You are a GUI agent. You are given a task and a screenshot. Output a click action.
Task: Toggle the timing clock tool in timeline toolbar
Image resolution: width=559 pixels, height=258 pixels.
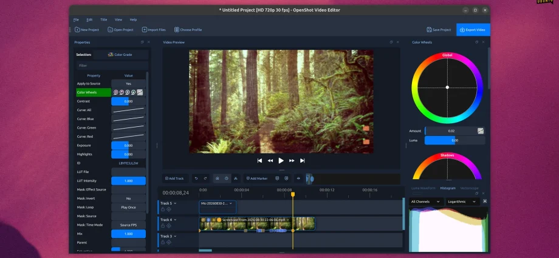click(227, 178)
